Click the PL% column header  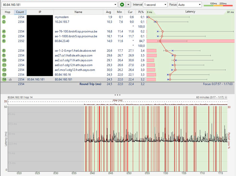tap(141, 12)
